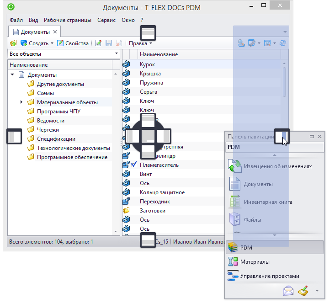Image resolution: width=329 pixels, height=303 pixels.
Task: Select the Файлы cabinet icon
Action: pyautogui.click(x=234, y=219)
